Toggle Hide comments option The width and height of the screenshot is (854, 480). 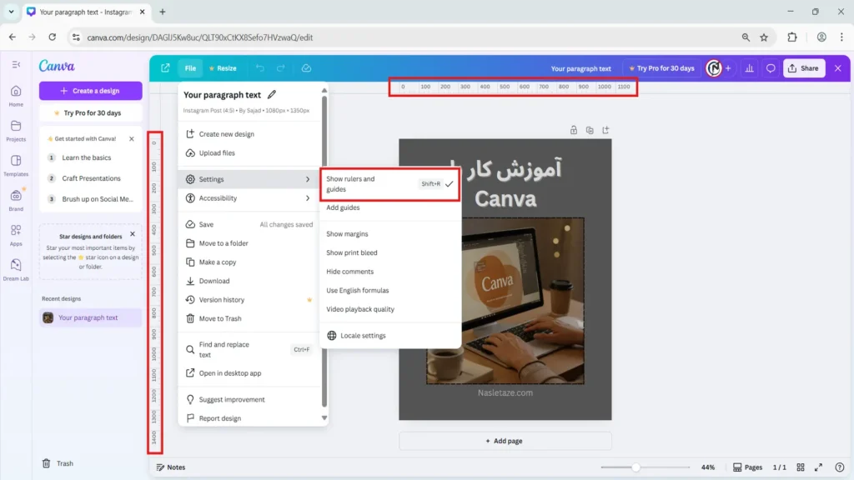(390, 272)
